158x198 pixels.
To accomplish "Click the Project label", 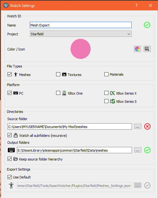I will (13, 34).
